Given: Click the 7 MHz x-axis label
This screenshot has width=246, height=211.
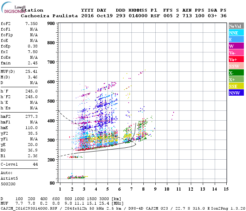Looking at the screenshot, I should (131, 189).
